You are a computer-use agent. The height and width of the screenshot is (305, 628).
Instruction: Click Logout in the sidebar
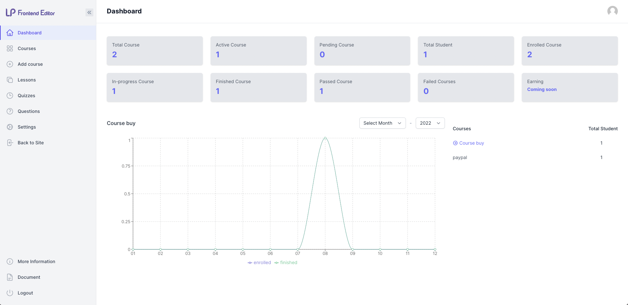coord(48,293)
